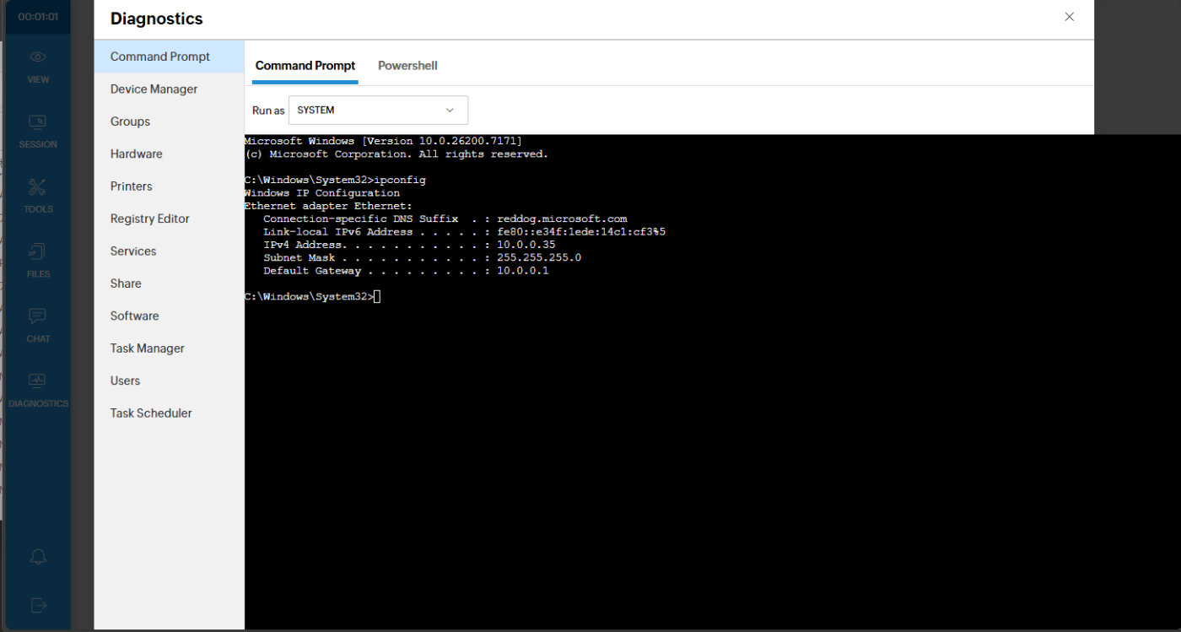Click the Default Gateway 10.0.0.1 value

(x=523, y=271)
